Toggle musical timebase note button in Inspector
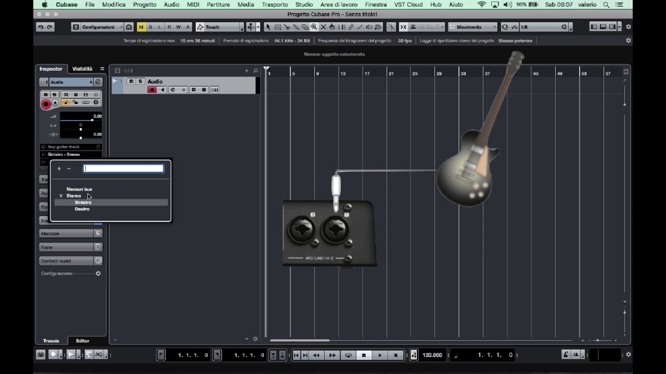 [x=66, y=103]
